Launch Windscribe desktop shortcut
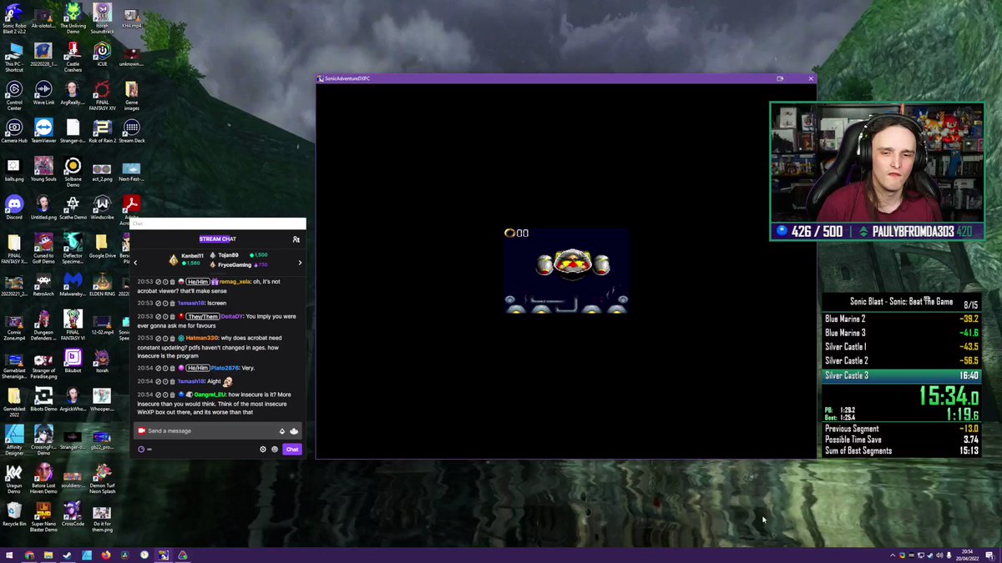The width and height of the screenshot is (1002, 563). pyautogui.click(x=102, y=208)
